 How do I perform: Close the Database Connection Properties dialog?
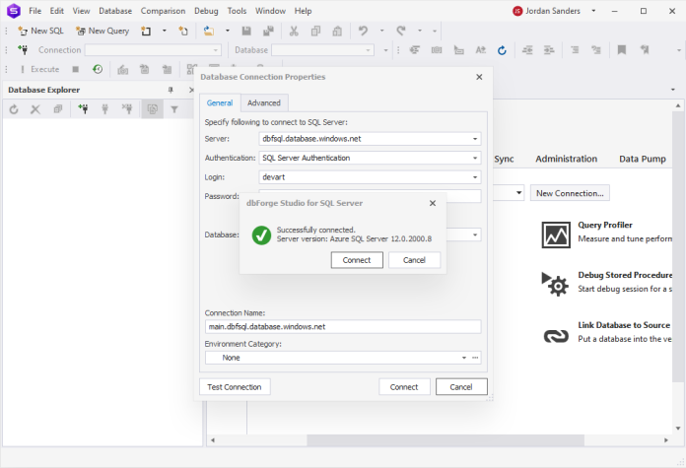tap(479, 77)
